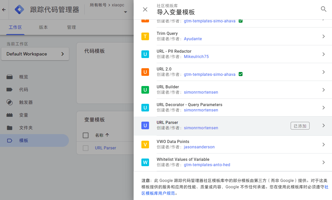Click the 文件夹 folder icon in sidebar
The width and height of the screenshot is (332, 200).
9,128
